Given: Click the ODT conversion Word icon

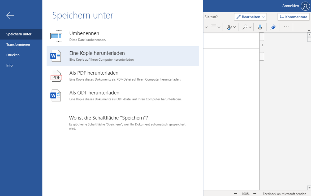Looking at the screenshot, I should (56, 95).
